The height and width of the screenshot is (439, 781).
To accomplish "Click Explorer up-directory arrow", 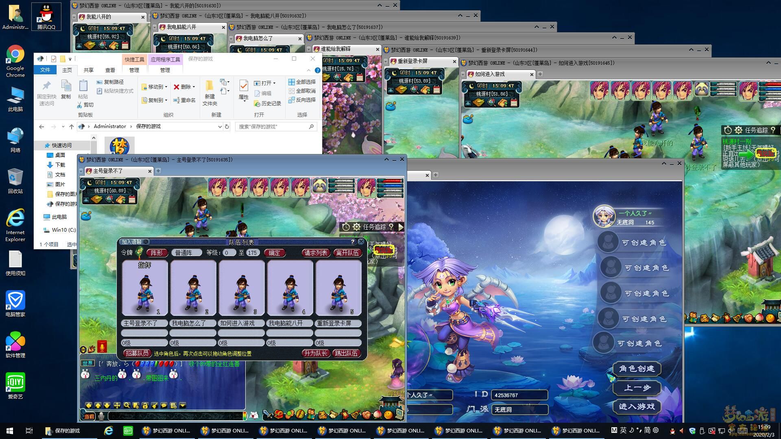I will (x=72, y=126).
